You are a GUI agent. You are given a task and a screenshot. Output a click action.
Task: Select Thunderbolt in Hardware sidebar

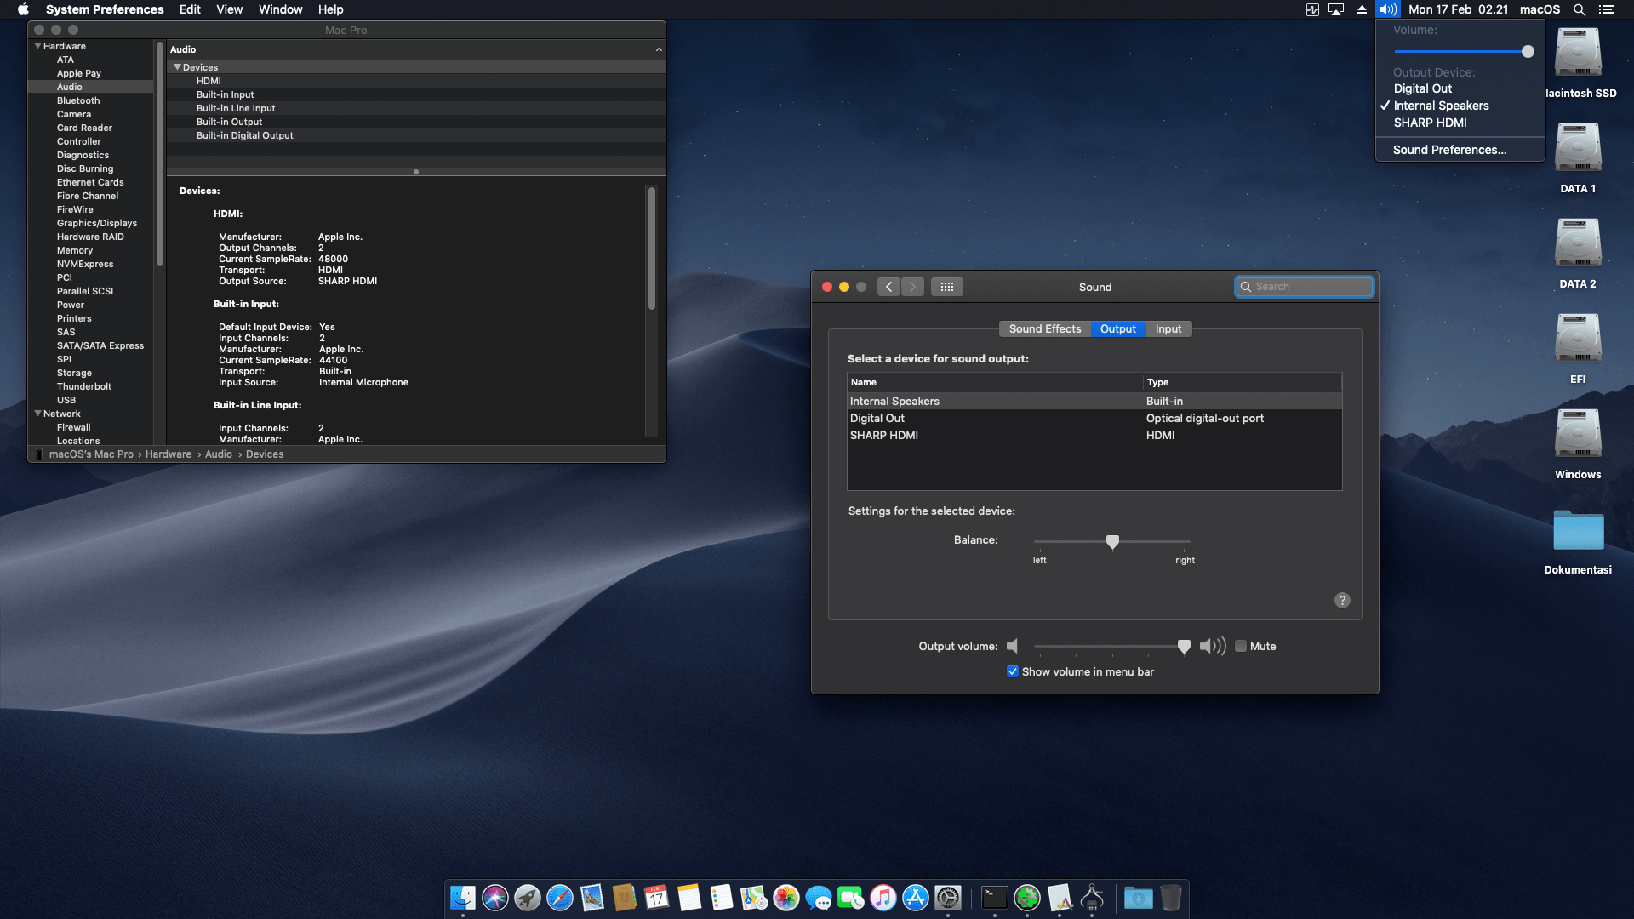[x=84, y=386]
